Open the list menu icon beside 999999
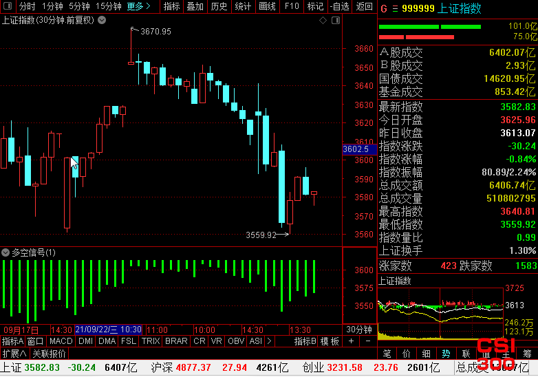The image size is (538, 377). (396, 8)
